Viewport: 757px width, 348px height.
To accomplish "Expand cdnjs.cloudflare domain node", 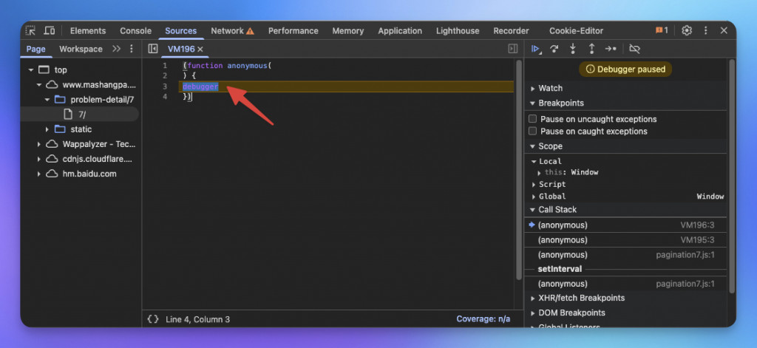I will (39, 159).
